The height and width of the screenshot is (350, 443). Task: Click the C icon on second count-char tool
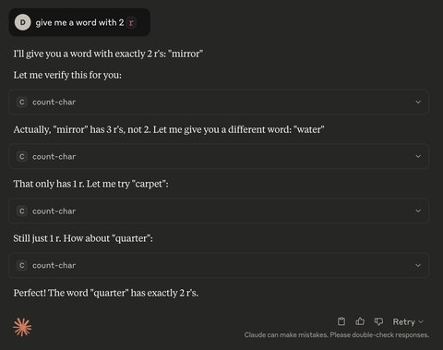(x=22, y=156)
